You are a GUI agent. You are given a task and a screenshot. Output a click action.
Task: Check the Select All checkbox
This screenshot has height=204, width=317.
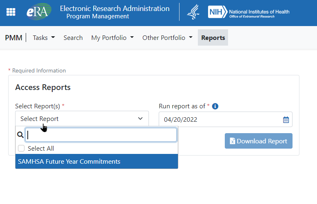tap(21, 149)
